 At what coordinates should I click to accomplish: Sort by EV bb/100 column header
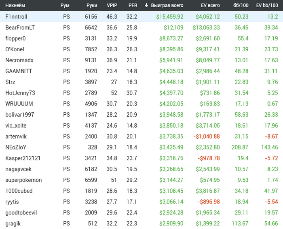[267, 5]
